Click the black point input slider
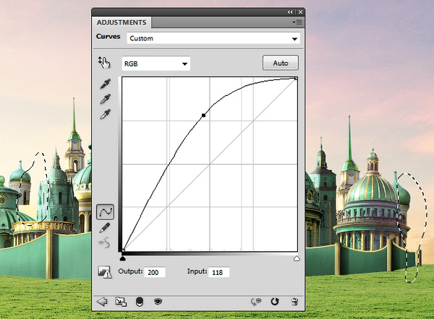This screenshot has height=319, width=434. pyautogui.click(x=123, y=258)
